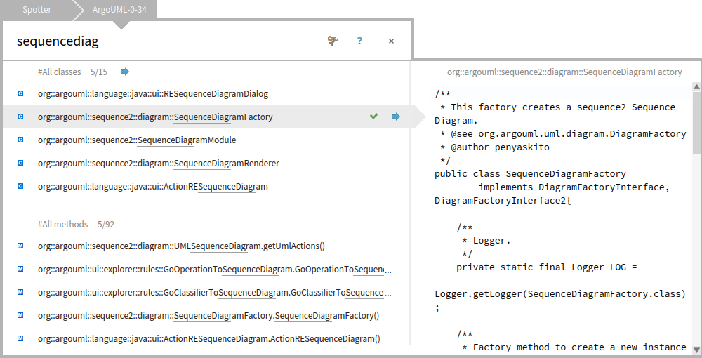Open the help question mark icon

(359, 41)
